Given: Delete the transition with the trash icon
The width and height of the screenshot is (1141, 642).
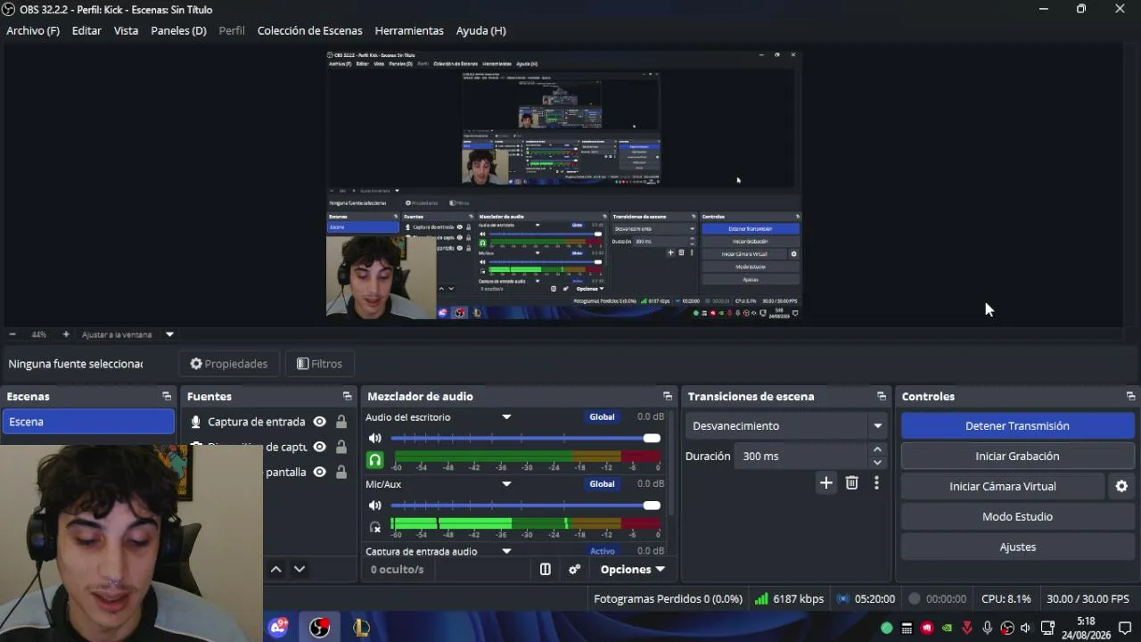Looking at the screenshot, I should [x=852, y=482].
